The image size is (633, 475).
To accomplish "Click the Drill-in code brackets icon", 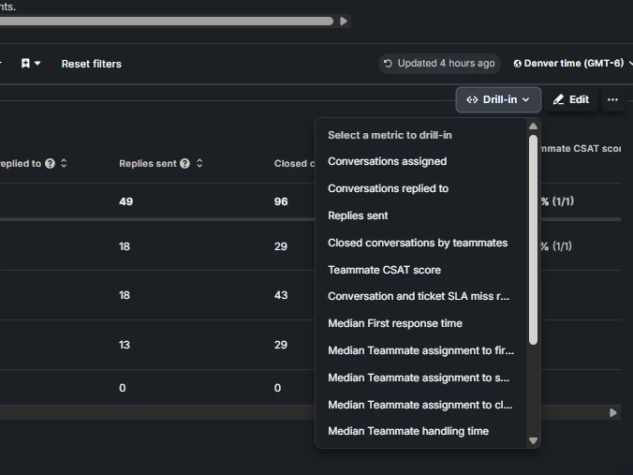I will (x=472, y=99).
